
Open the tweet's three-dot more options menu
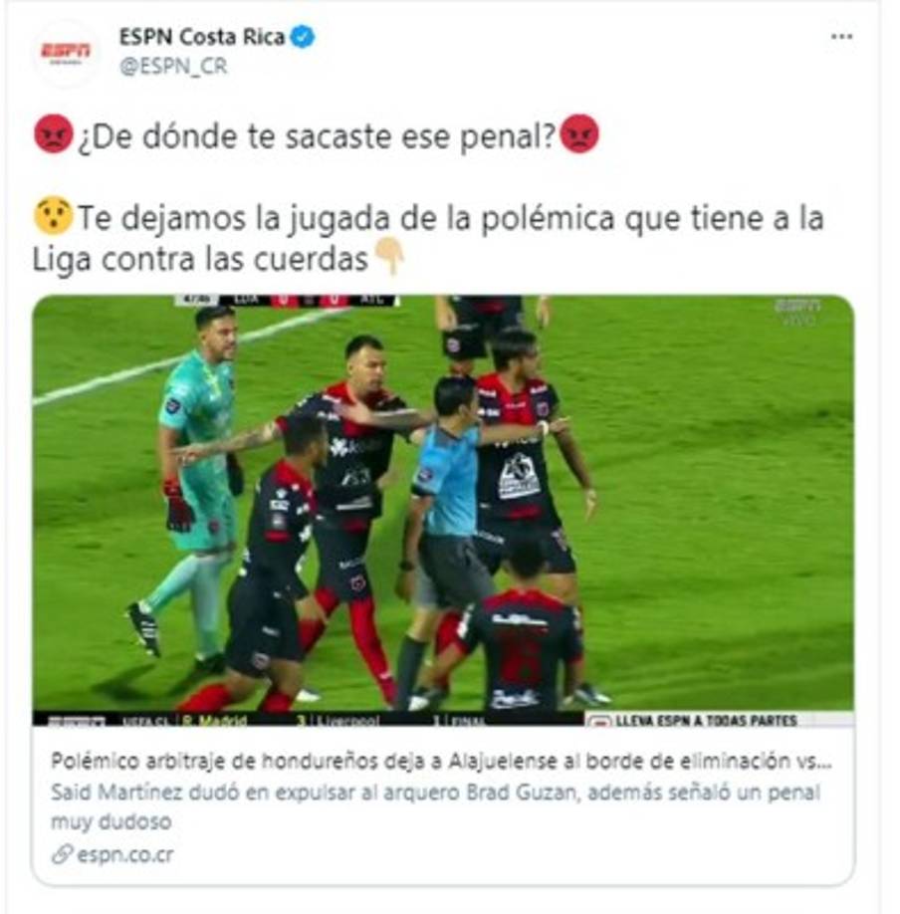[841, 36]
